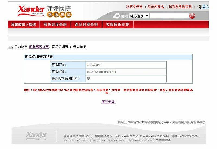Click the magnifier search icon

coord(116,16)
